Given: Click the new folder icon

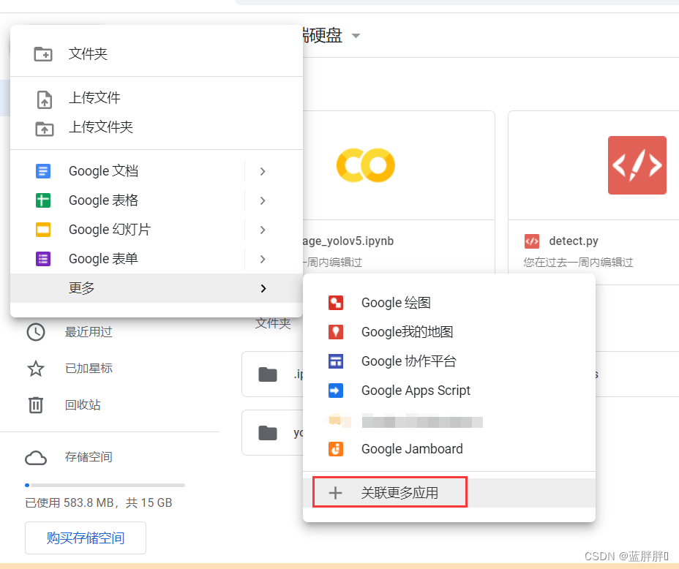Looking at the screenshot, I should pyautogui.click(x=43, y=54).
